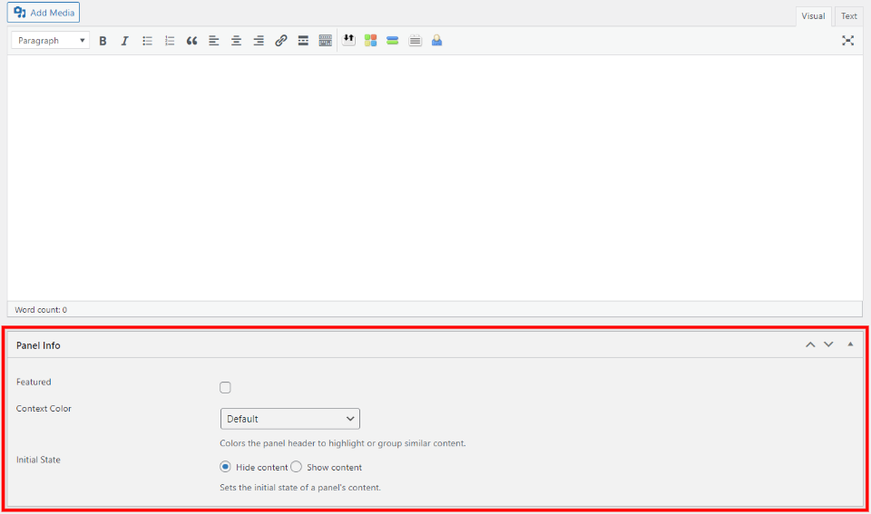Click the blue person icon
Image resolution: width=871 pixels, height=514 pixels.
click(437, 40)
